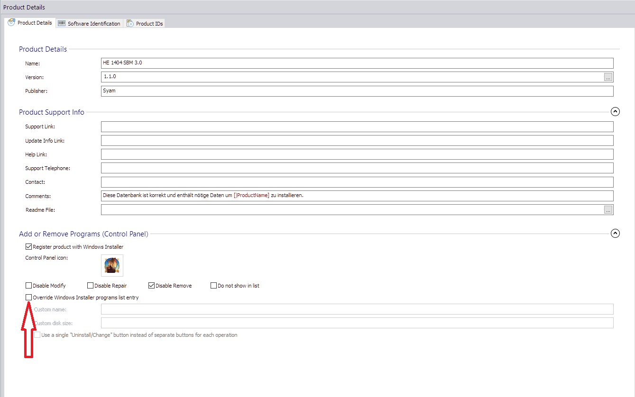
Task: Click the Readme File path field
Action: [x=352, y=209]
